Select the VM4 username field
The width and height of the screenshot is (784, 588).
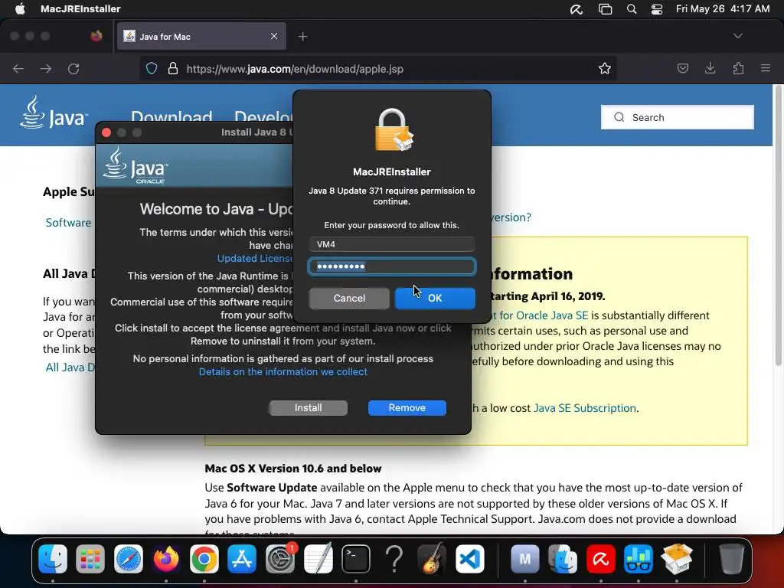391,244
